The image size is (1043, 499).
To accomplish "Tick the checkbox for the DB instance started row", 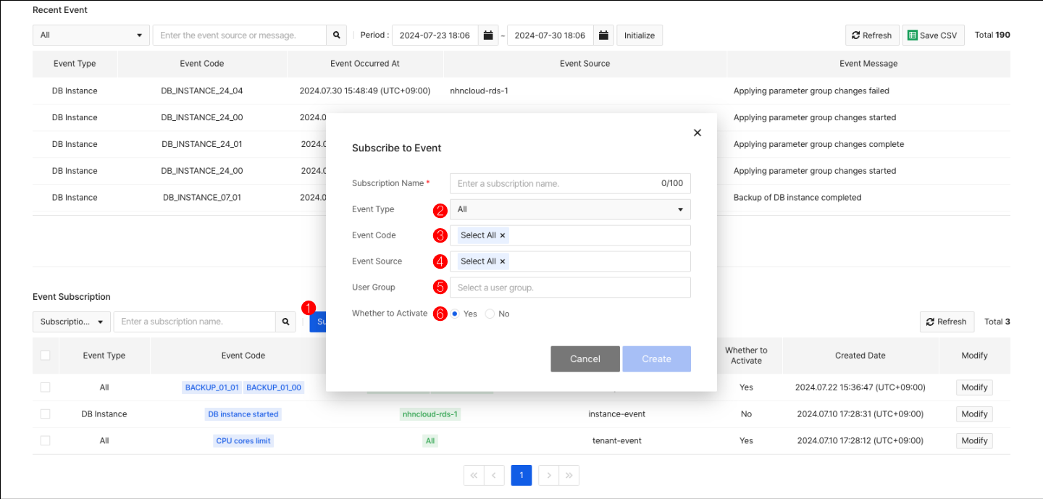I will click(x=46, y=414).
